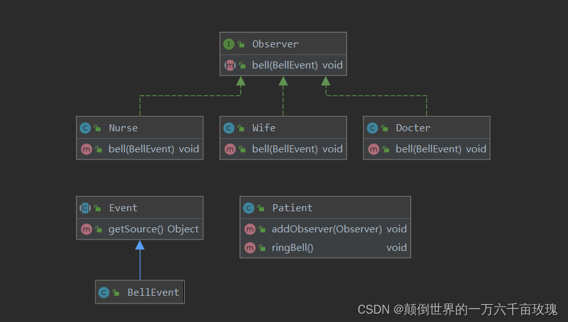Click the getSource method icon
Viewport: 568px width, 322px height.
[85, 229]
